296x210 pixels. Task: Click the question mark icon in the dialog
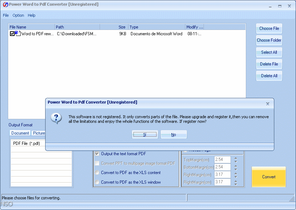(56, 118)
